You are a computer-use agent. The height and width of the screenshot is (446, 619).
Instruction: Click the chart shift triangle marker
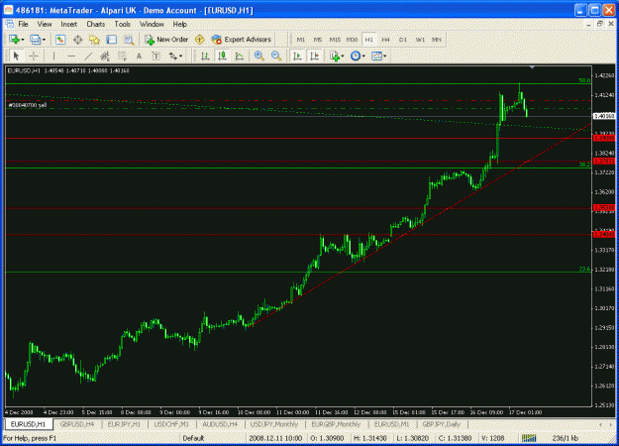click(532, 67)
